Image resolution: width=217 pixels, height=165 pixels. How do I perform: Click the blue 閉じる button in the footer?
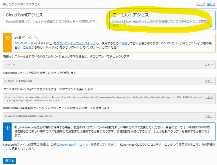(10, 161)
